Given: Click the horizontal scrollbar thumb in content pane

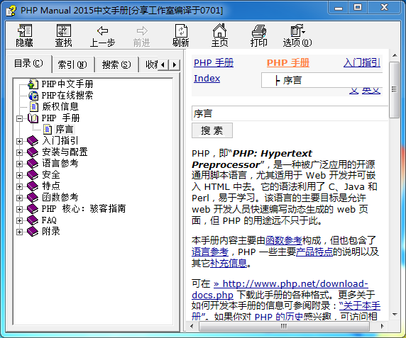Looking at the screenshot, I should pyautogui.click(x=284, y=326).
